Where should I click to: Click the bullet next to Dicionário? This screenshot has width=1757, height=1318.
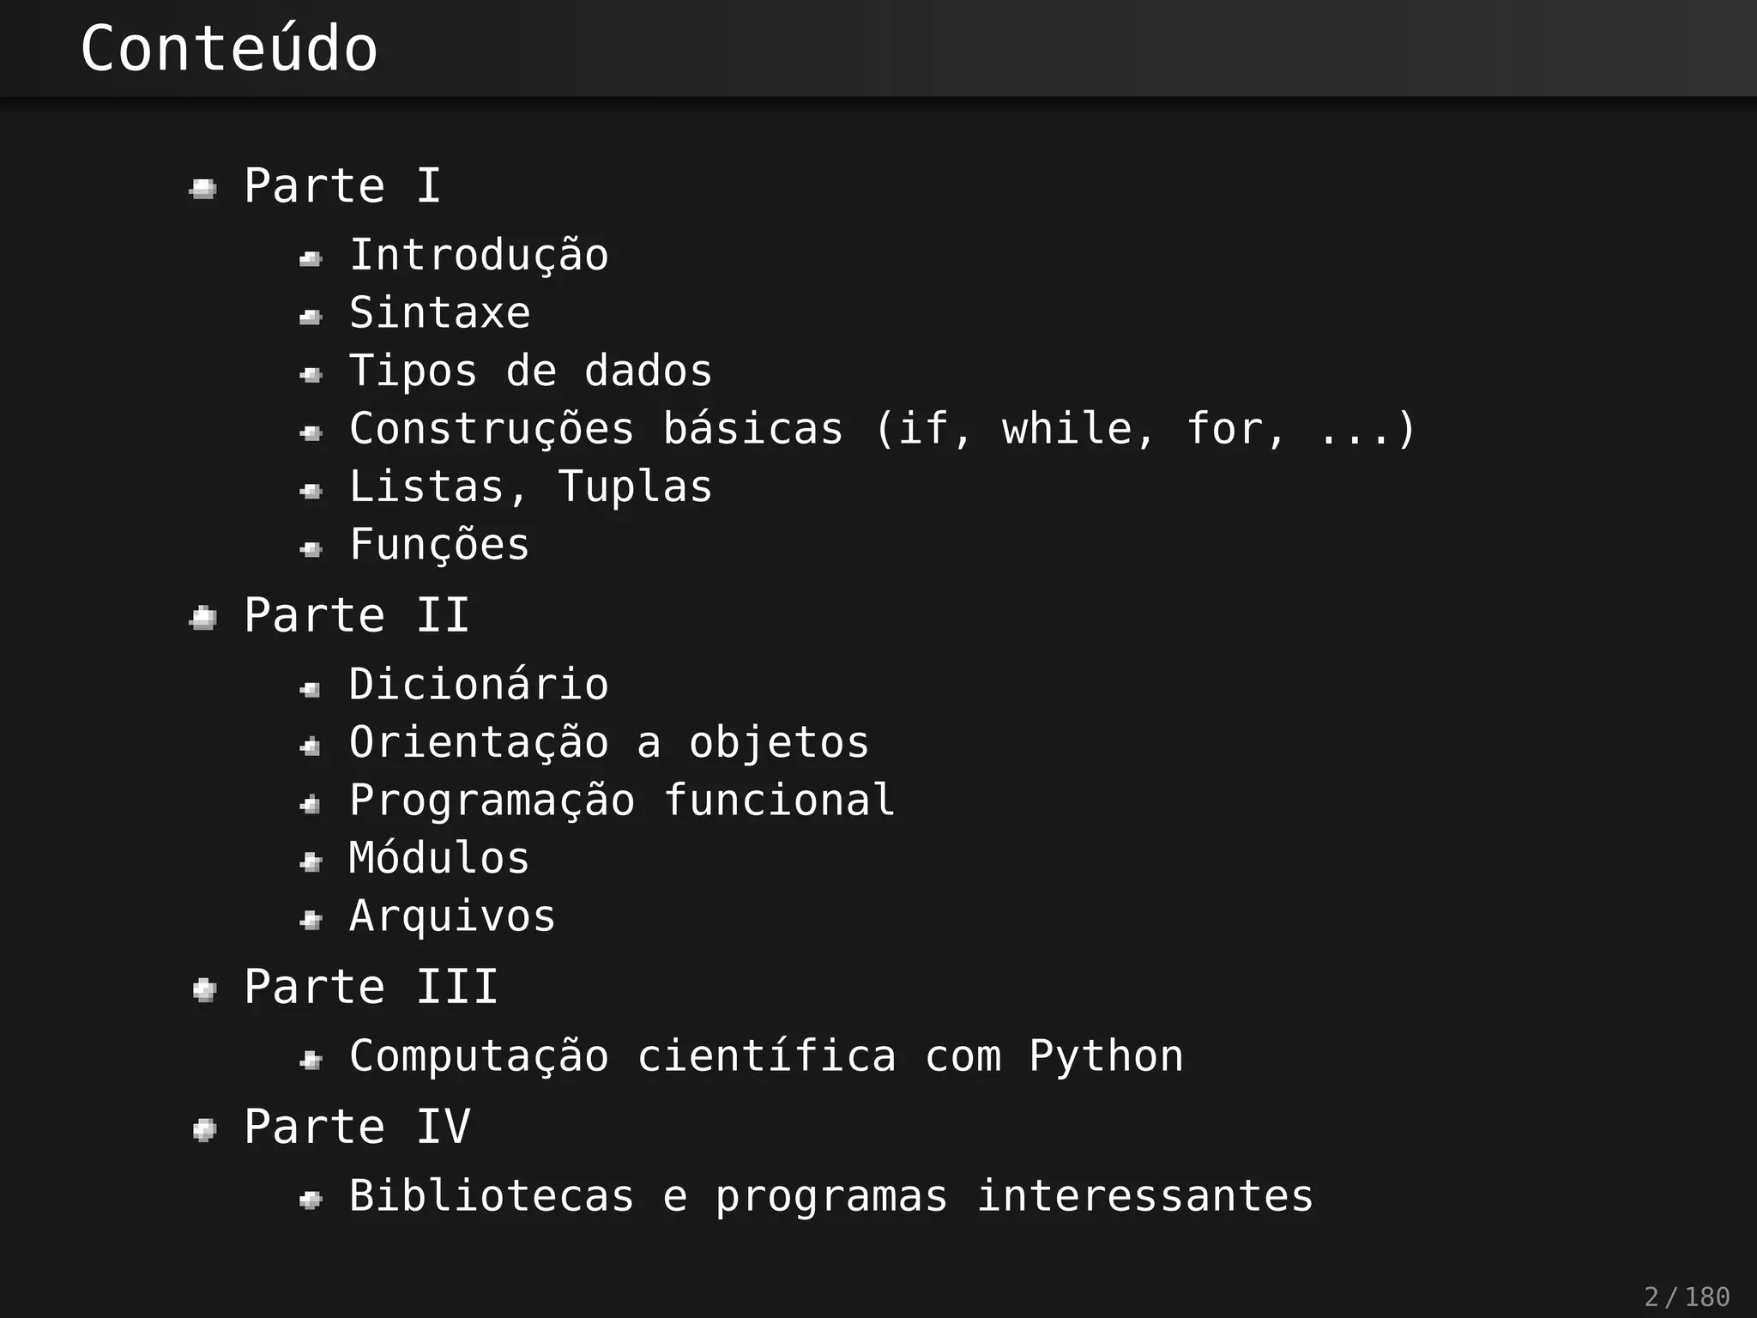pos(311,688)
